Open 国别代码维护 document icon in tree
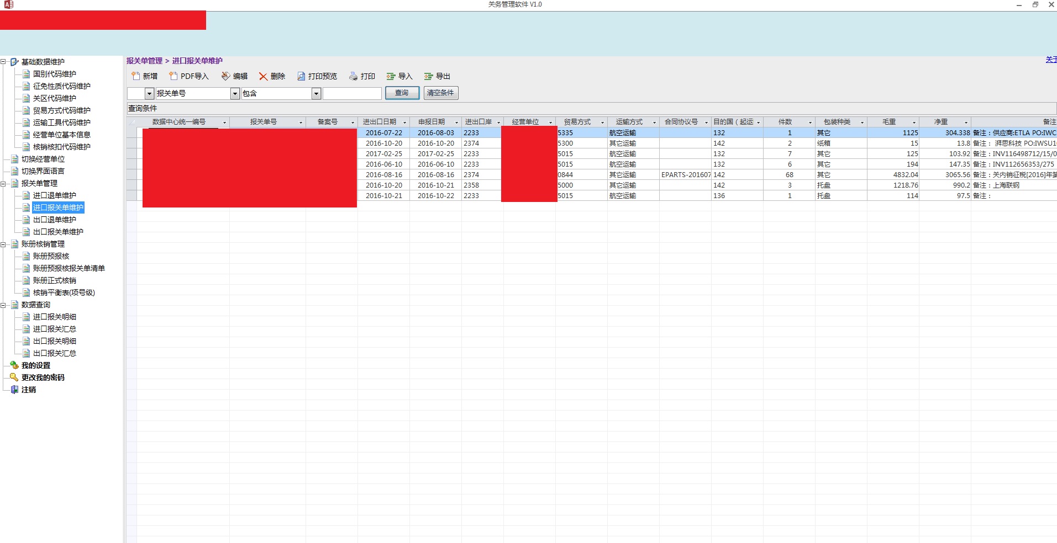This screenshot has height=543, width=1057. click(26, 74)
